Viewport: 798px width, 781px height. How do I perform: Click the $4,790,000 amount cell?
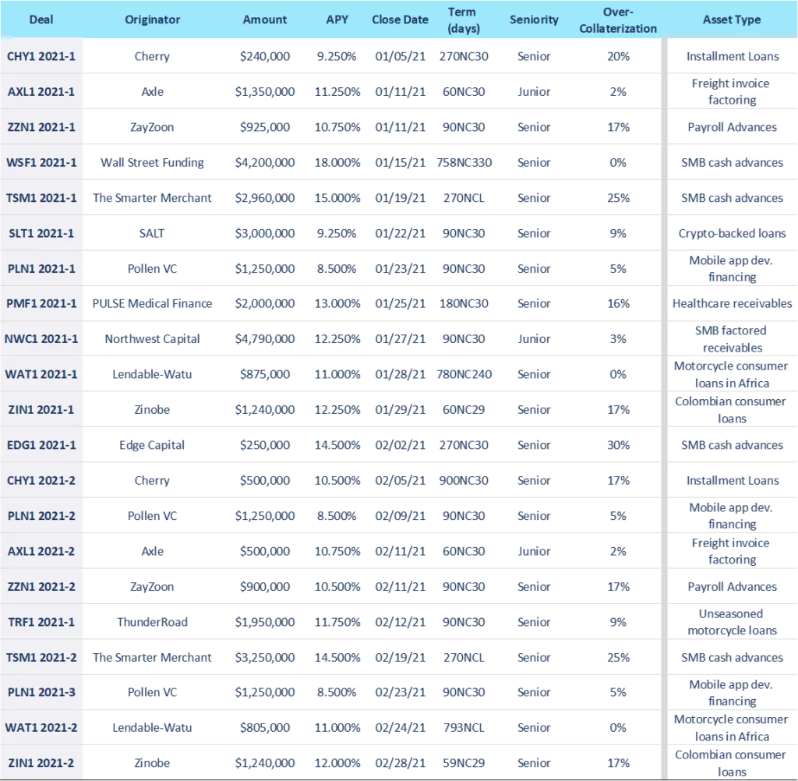click(265, 338)
